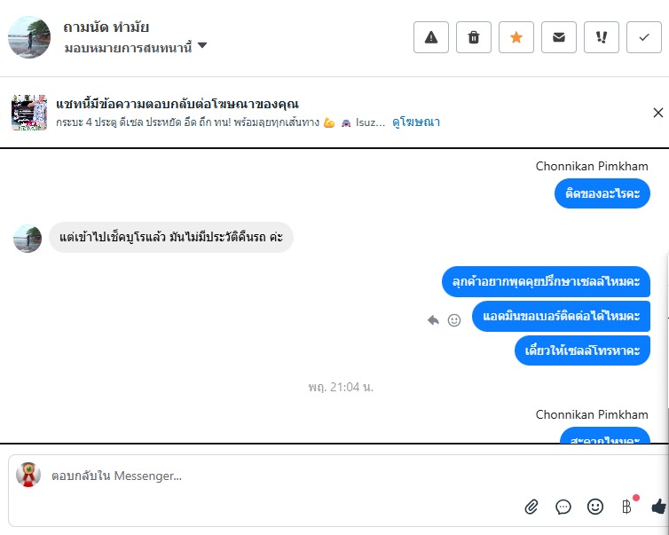The width and height of the screenshot is (669, 535).
Task: Open the ad thumbnail image in banner
Action: [x=29, y=113]
